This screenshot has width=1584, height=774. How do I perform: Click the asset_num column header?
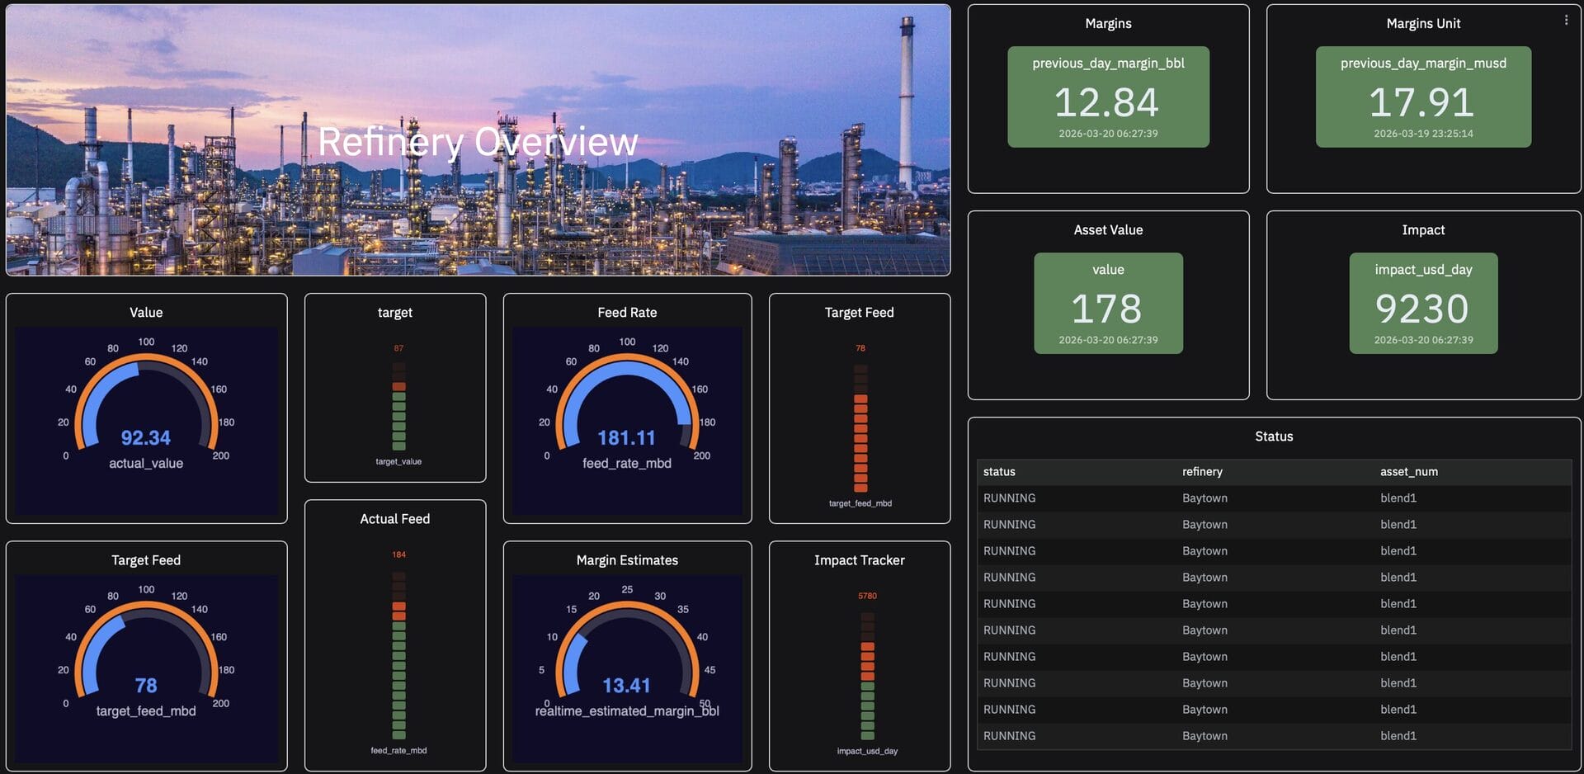pyautogui.click(x=1408, y=472)
